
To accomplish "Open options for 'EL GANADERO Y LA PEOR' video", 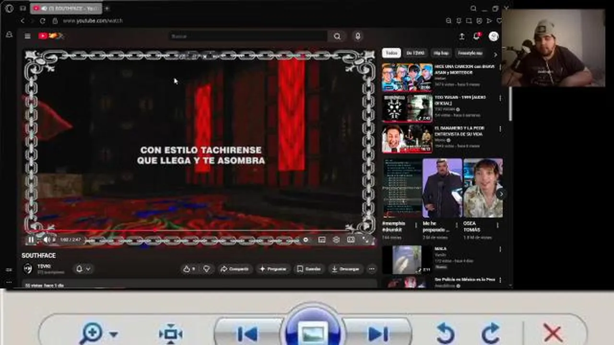I will tap(500, 129).
